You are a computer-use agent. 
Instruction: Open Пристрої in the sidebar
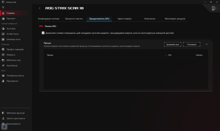click(11, 18)
